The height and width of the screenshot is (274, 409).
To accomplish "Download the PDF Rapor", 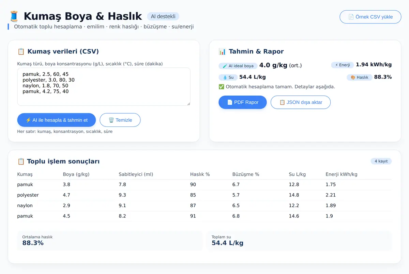I will coord(243,102).
